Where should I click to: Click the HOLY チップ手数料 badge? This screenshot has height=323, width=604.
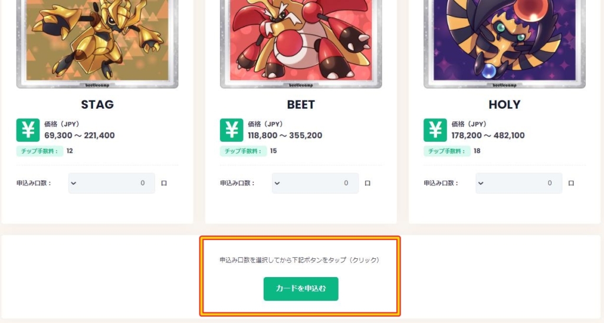447,151
